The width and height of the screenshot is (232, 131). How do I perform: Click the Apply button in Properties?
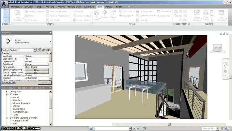click(45, 83)
